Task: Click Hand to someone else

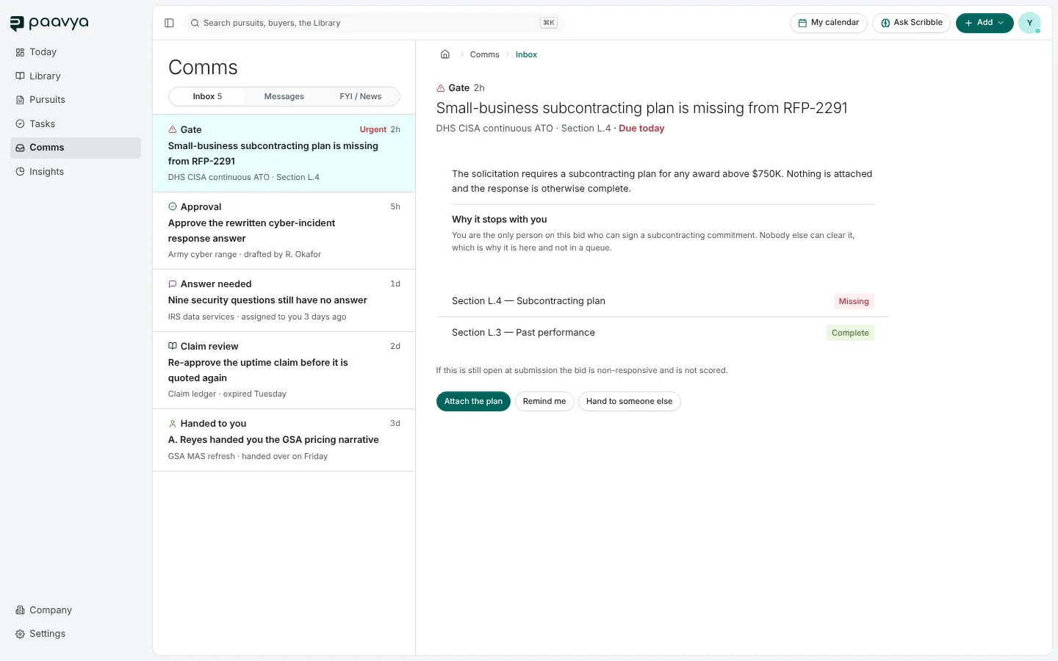Action: point(630,401)
